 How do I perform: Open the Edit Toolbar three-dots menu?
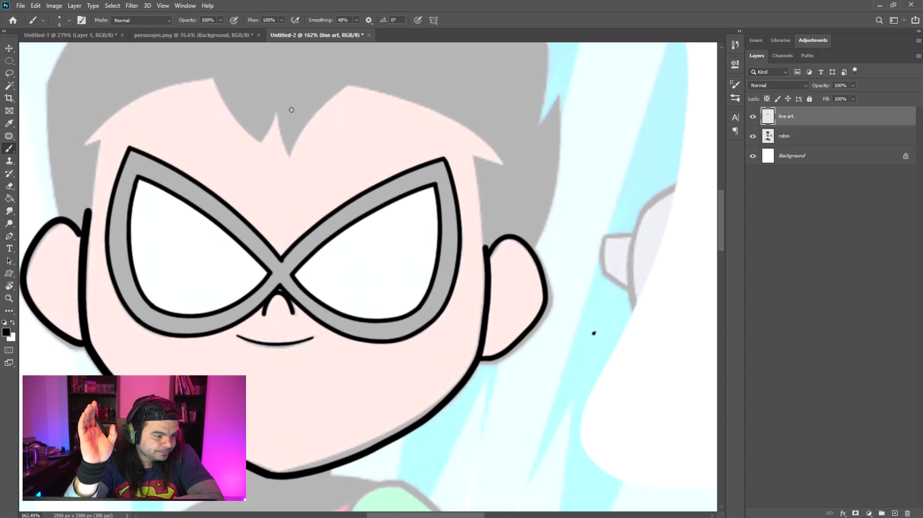click(9, 311)
